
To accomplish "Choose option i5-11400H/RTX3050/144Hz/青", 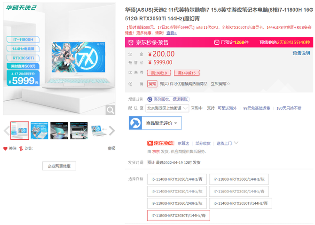I will point(177,179).
